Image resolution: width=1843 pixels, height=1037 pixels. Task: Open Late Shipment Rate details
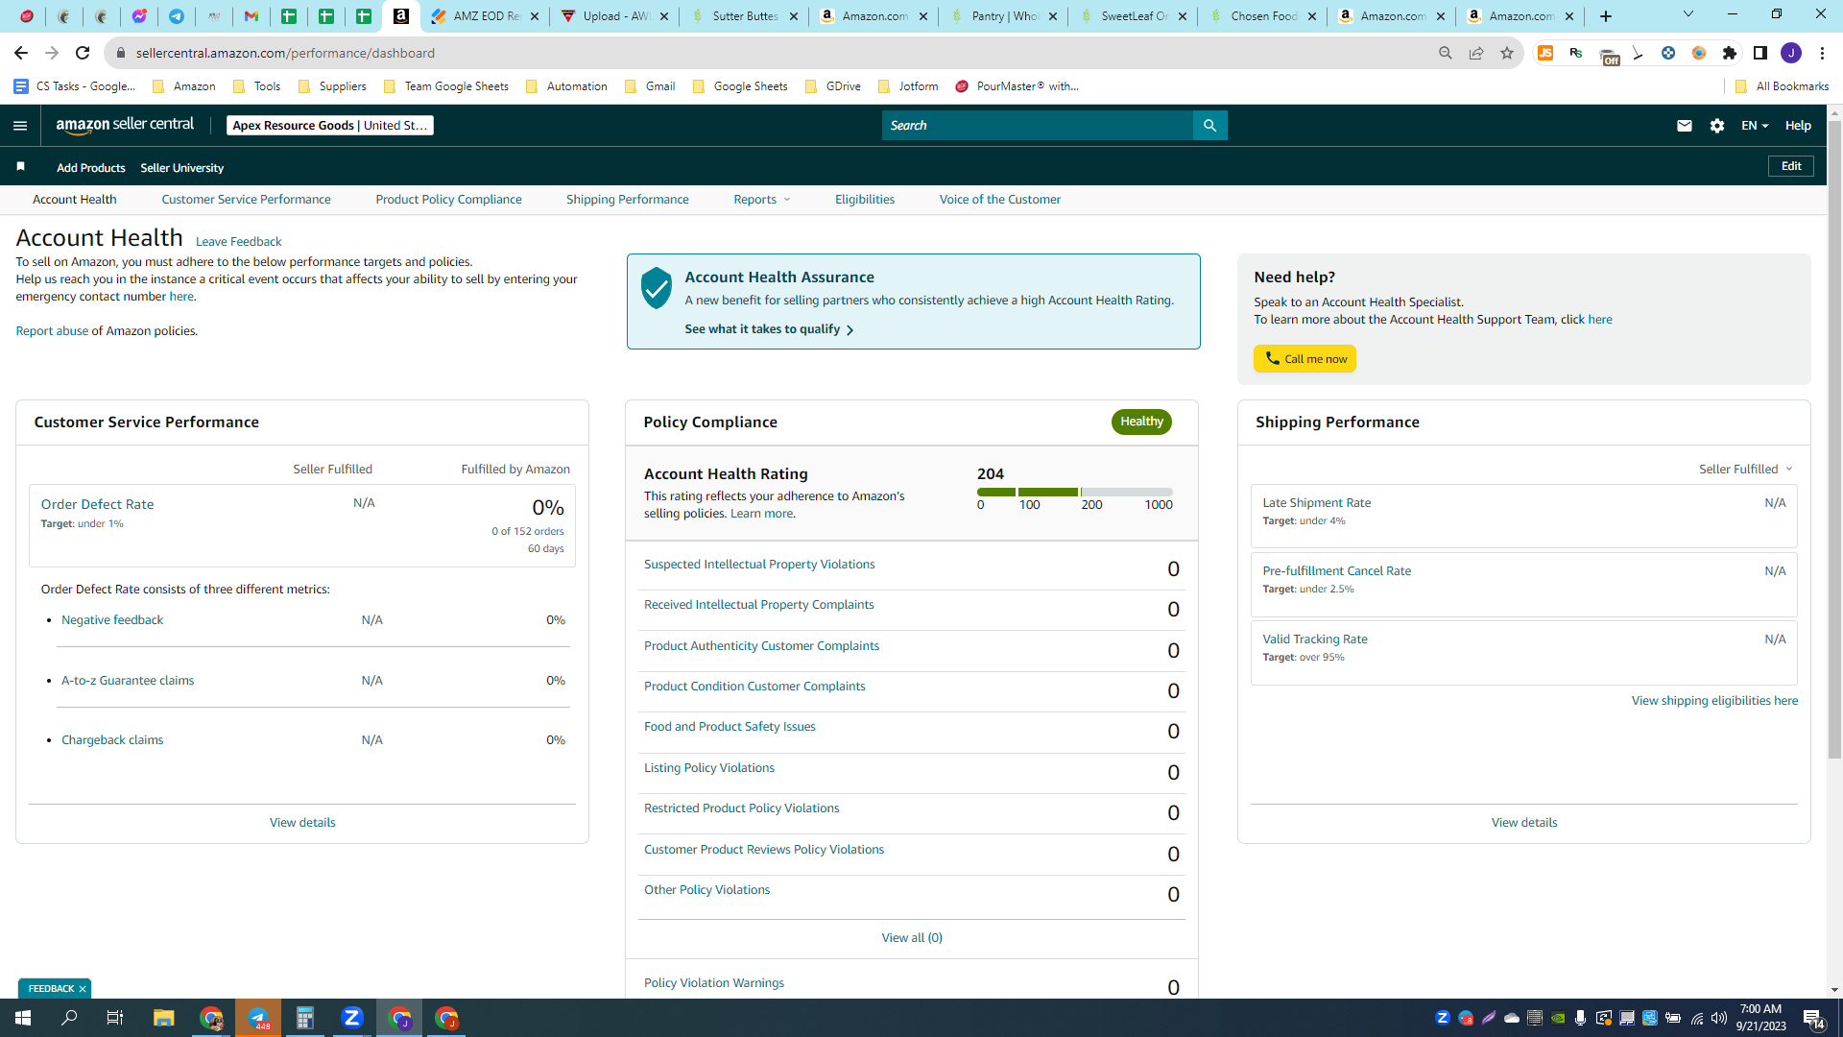pos(1317,503)
